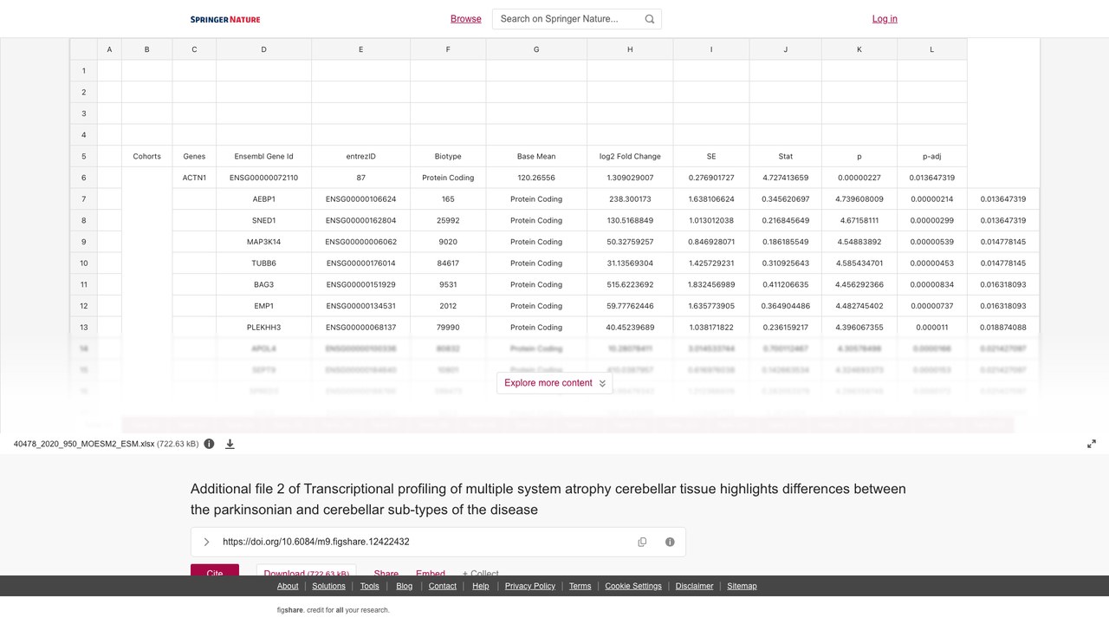Select spreadsheet row header 9
This screenshot has width=1109, height=624.
tap(84, 242)
